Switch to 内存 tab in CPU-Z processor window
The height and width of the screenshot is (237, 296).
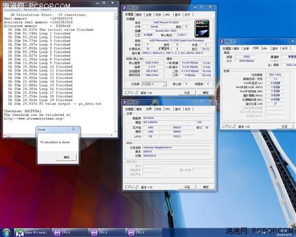click(x=158, y=15)
